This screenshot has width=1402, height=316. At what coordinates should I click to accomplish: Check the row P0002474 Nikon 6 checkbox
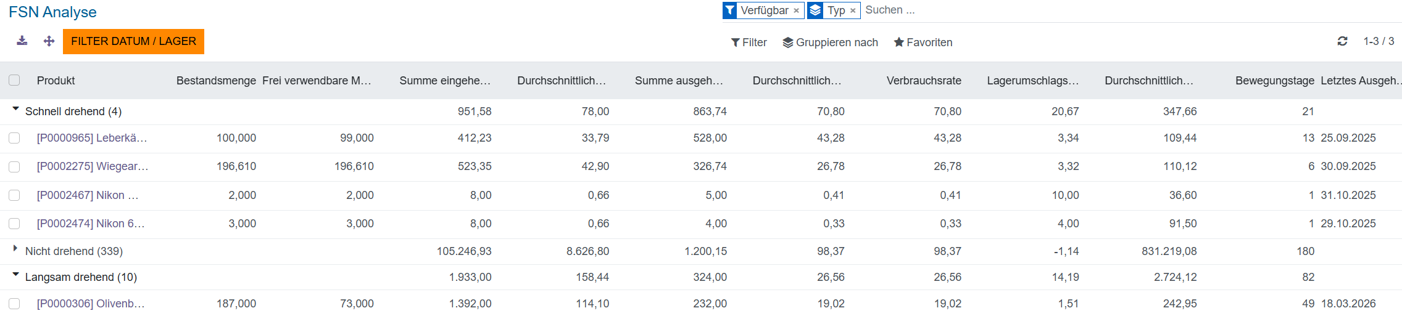coord(14,224)
